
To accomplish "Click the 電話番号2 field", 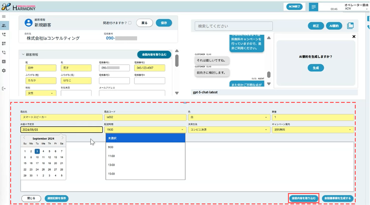I will pyautogui.click(x=150, y=68).
